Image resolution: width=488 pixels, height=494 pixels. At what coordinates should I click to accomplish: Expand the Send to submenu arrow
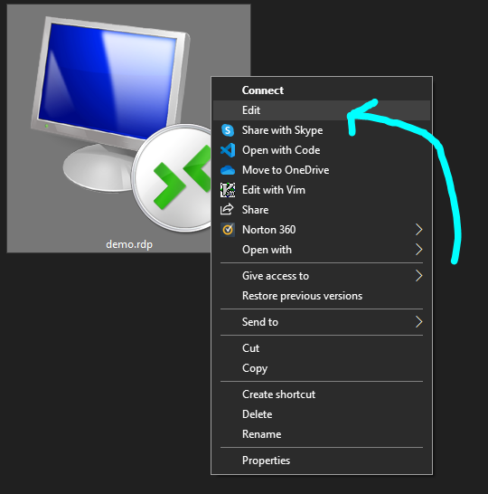(x=418, y=322)
